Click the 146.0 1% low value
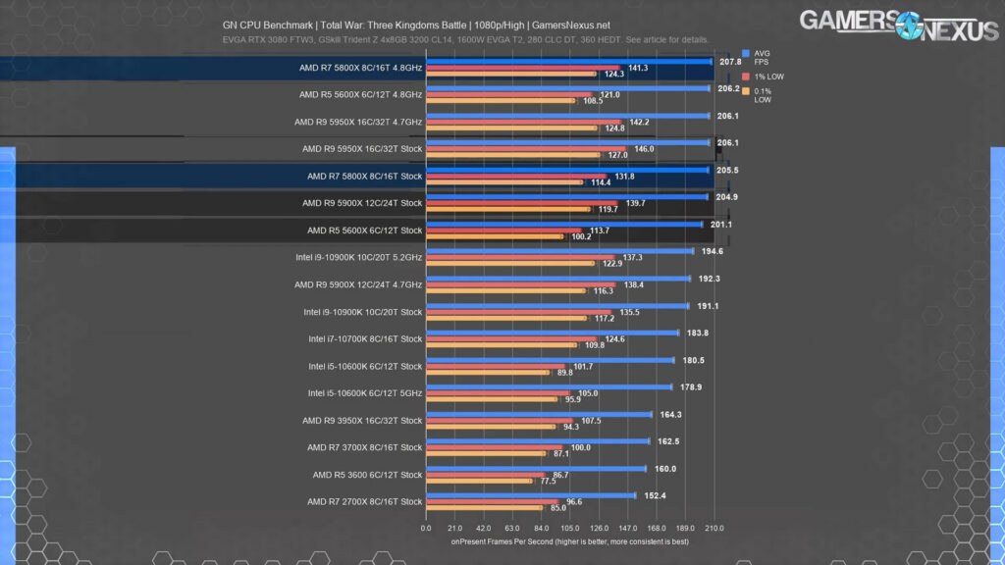The width and height of the screenshot is (1005, 565). 644,149
